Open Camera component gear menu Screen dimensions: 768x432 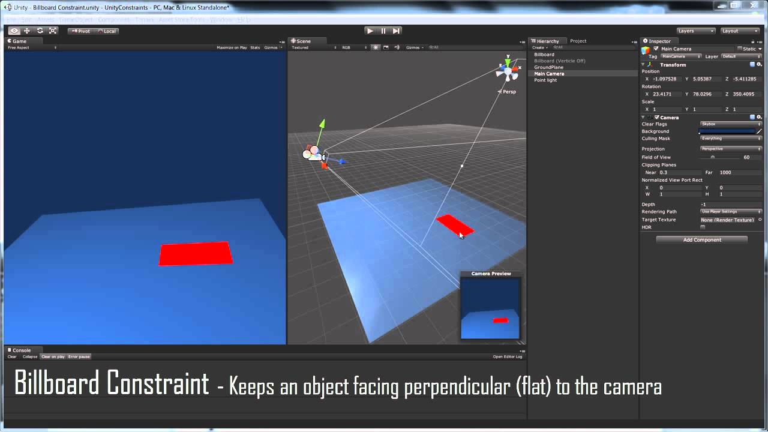(759, 118)
